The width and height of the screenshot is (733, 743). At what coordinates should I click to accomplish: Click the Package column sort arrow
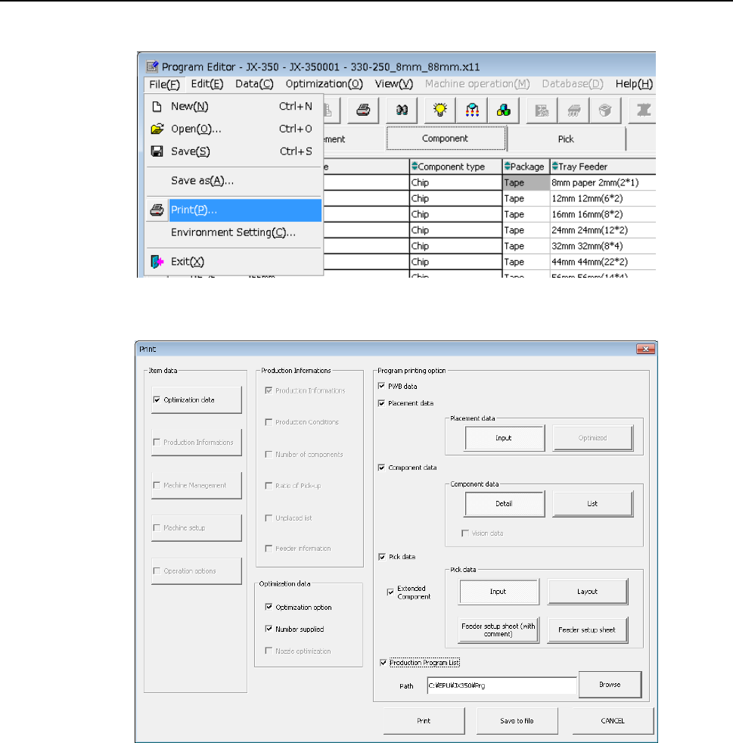click(507, 166)
